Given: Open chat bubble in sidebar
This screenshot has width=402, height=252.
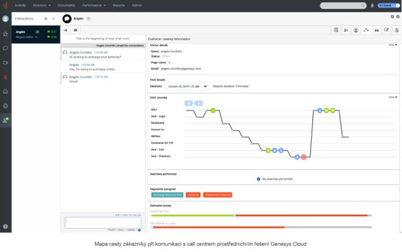Looking at the screenshot, I should coord(5,48).
